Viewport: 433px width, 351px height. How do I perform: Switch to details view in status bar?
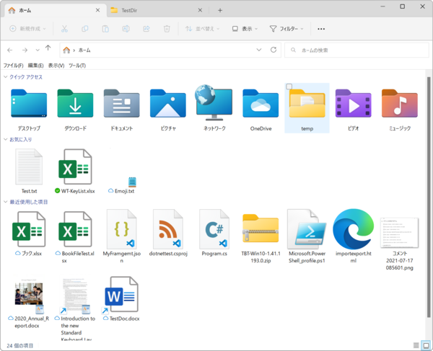(x=415, y=345)
